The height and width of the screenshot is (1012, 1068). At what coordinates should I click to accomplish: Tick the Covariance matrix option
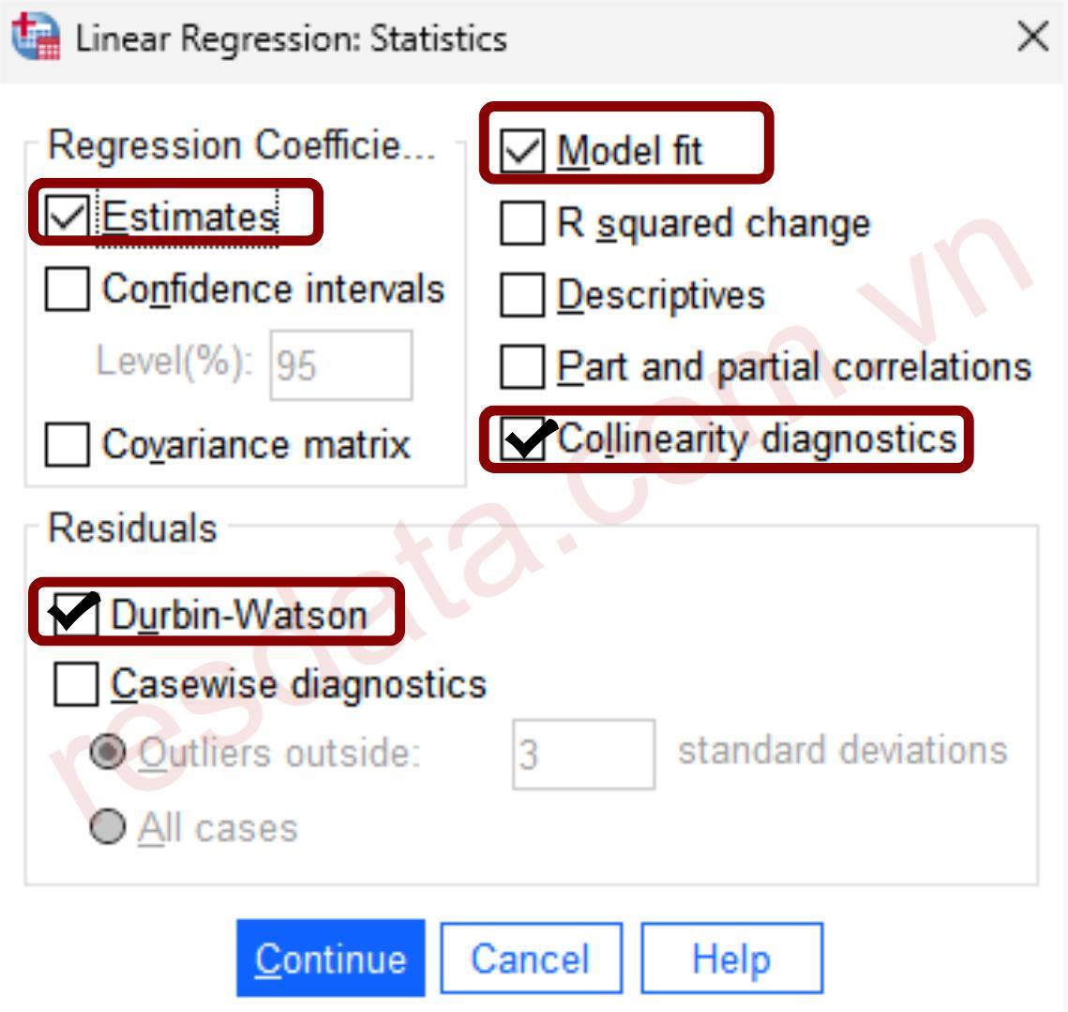68,443
